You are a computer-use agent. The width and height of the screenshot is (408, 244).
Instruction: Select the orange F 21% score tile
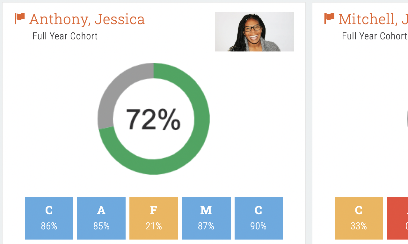coord(154,218)
